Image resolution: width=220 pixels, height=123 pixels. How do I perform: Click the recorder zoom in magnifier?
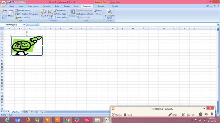click(x=183, y=115)
